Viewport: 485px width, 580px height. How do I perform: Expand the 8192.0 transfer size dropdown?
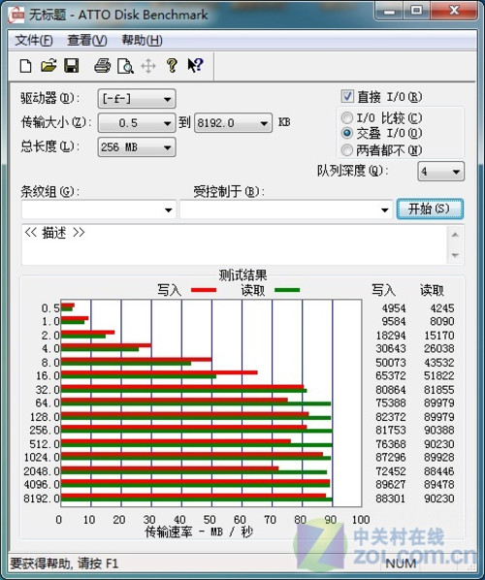[x=233, y=123]
